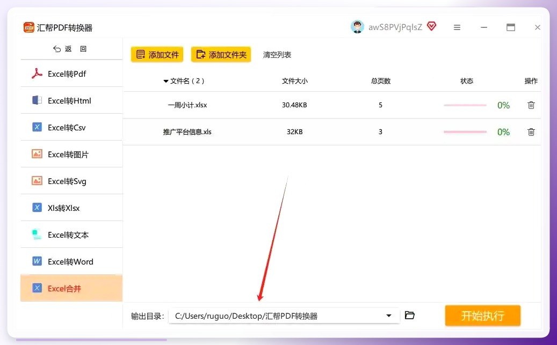The image size is (557, 345).
Task: Open the hamburger menu in the title bar
Action: (457, 27)
